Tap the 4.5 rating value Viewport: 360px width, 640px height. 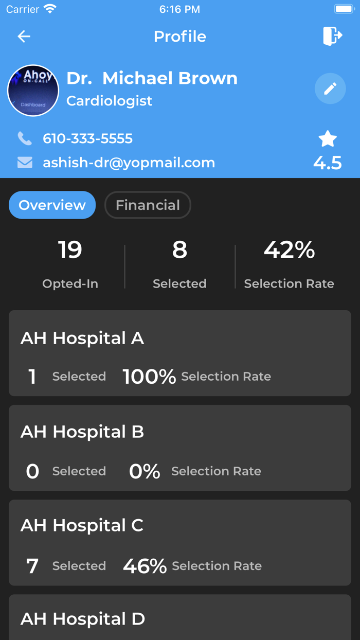coord(328,163)
